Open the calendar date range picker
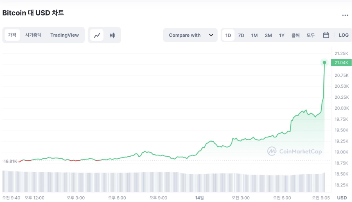 [326, 35]
